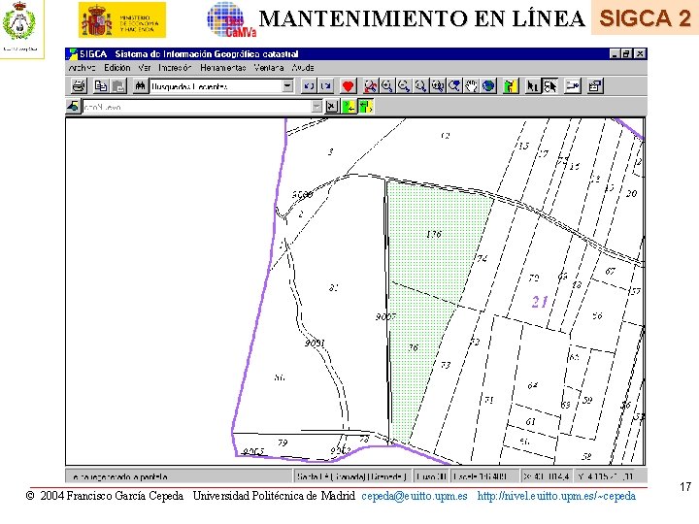Click parcel number 9091 on map
The image size is (699, 524).
pos(315,343)
